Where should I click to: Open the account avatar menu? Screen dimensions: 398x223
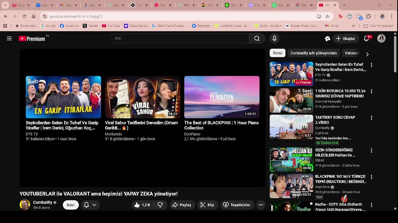[x=382, y=38]
